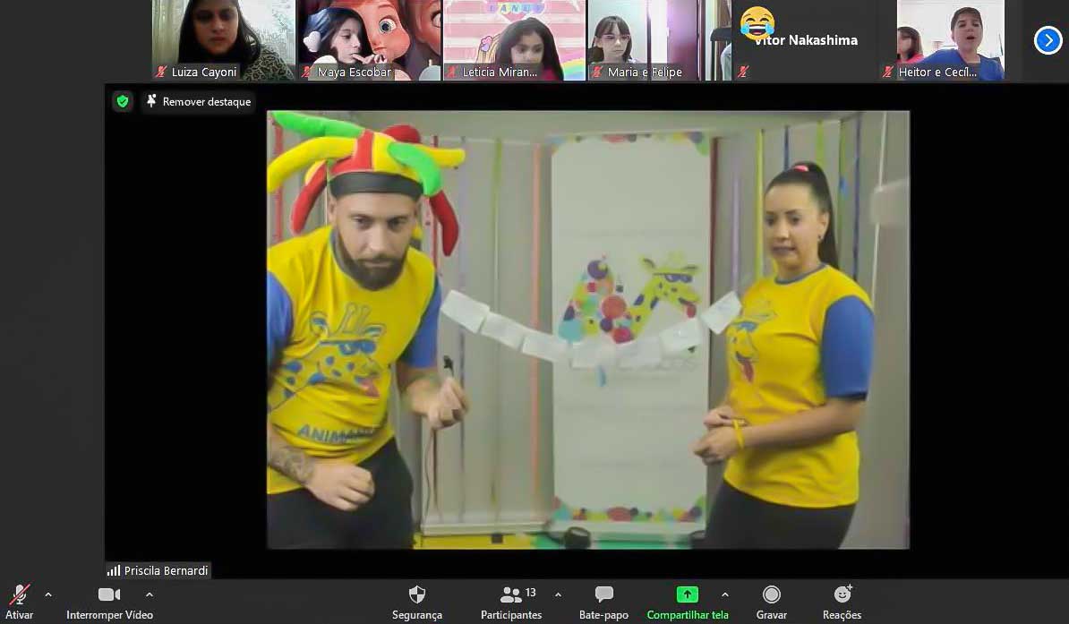The height and width of the screenshot is (624, 1069).
Task: Open the Segurança shield icon
Action: 416,595
